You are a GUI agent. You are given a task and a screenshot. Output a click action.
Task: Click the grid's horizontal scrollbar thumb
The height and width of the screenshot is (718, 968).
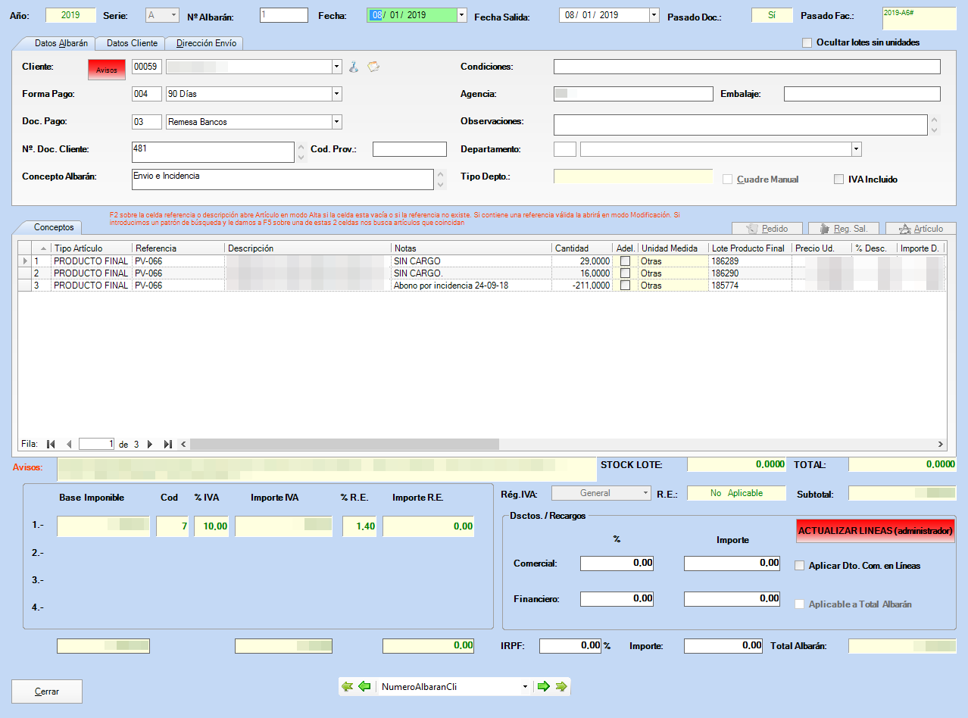[345, 444]
